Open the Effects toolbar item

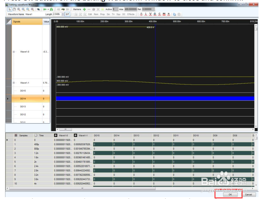click(x=131, y=14)
